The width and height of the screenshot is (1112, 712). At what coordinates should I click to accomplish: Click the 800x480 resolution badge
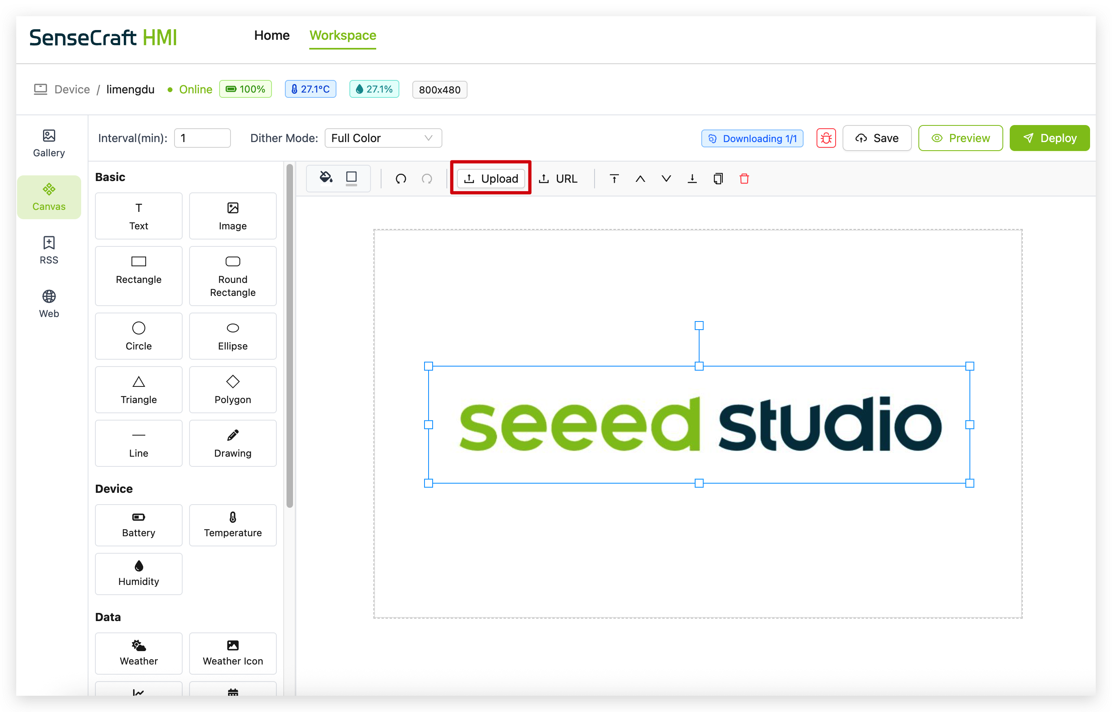[x=440, y=89]
